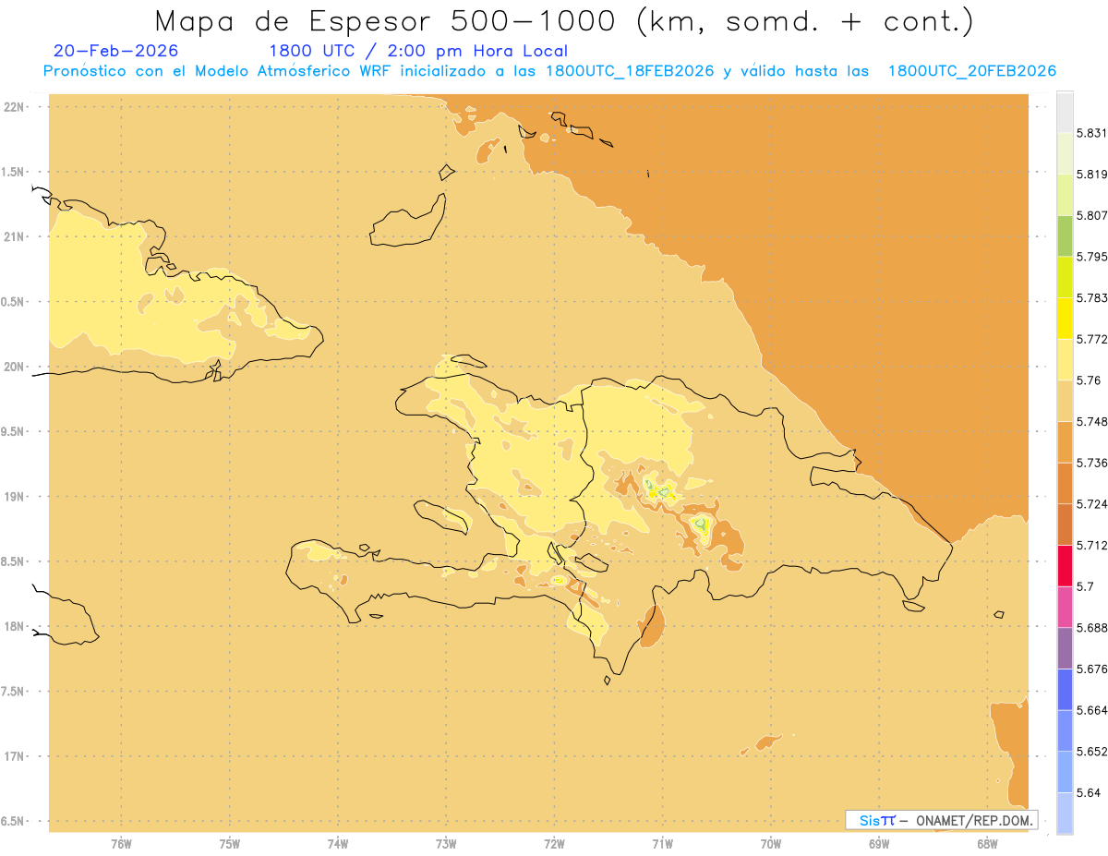Screen dimensions: 1108x856
Task: Select the date label '20-Feb-2026'
Action: 115,51
